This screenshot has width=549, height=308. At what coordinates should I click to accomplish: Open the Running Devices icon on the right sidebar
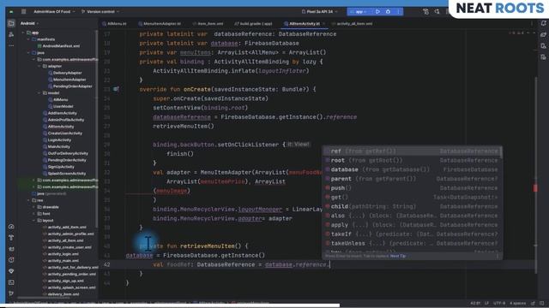(x=543, y=57)
